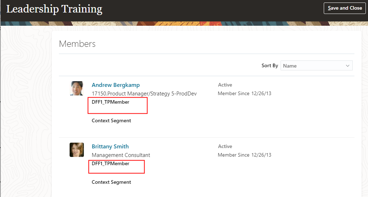Click DFF1_TPMember under Brittany Smith
The height and width of the screenshot is (197, 368).
tap(111, 164)
